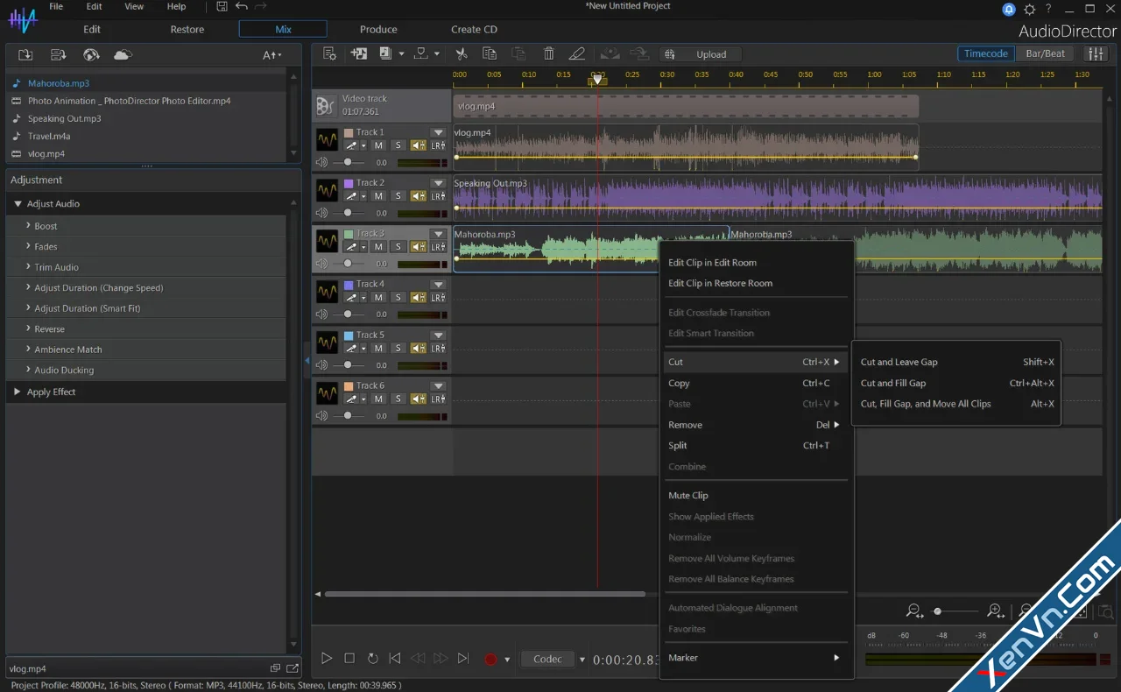Screen dimensions: 1121x692
Task: Select Split in the context menu
Action: pos(755,445)
